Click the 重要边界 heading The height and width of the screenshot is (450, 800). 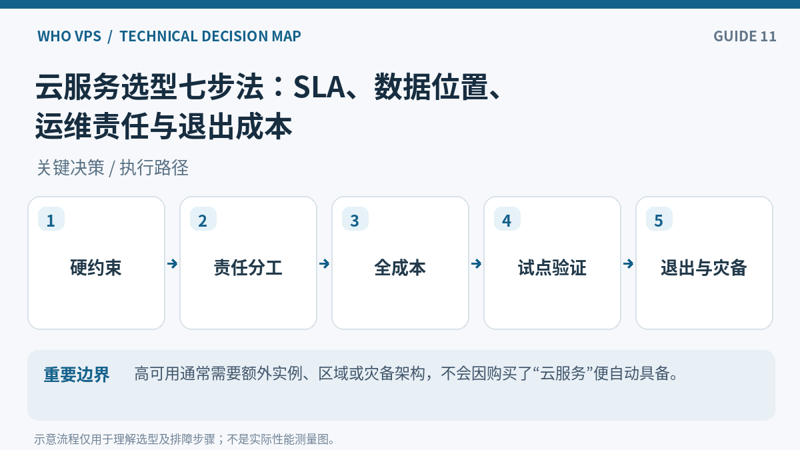[77, 375]
